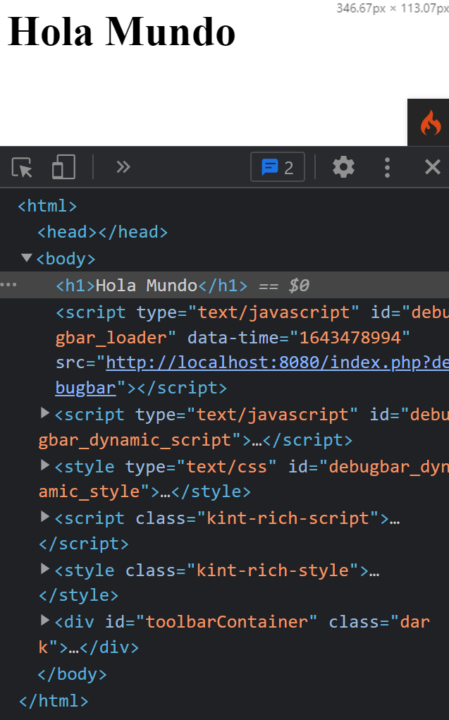Select the opening html tag node
The image size is (449, 720).
[47, 206]
